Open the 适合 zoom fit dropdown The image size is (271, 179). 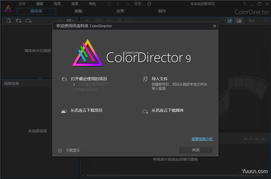(x=257, y=21)
